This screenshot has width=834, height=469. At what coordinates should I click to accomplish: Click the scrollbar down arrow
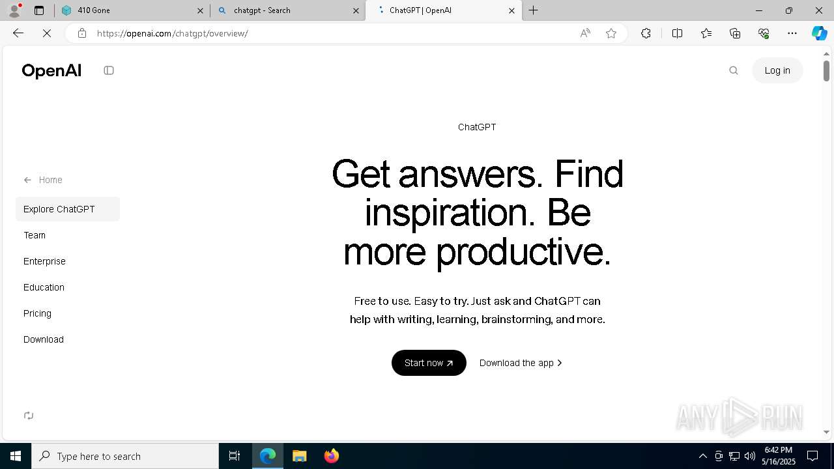coord(826,432)
